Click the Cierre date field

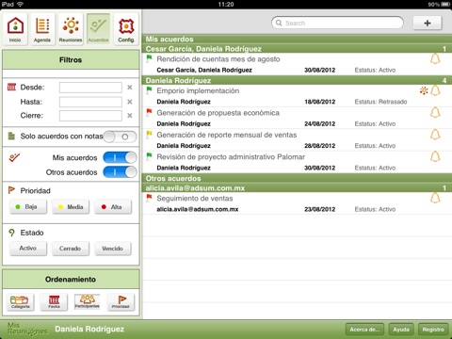coord(90,116)
